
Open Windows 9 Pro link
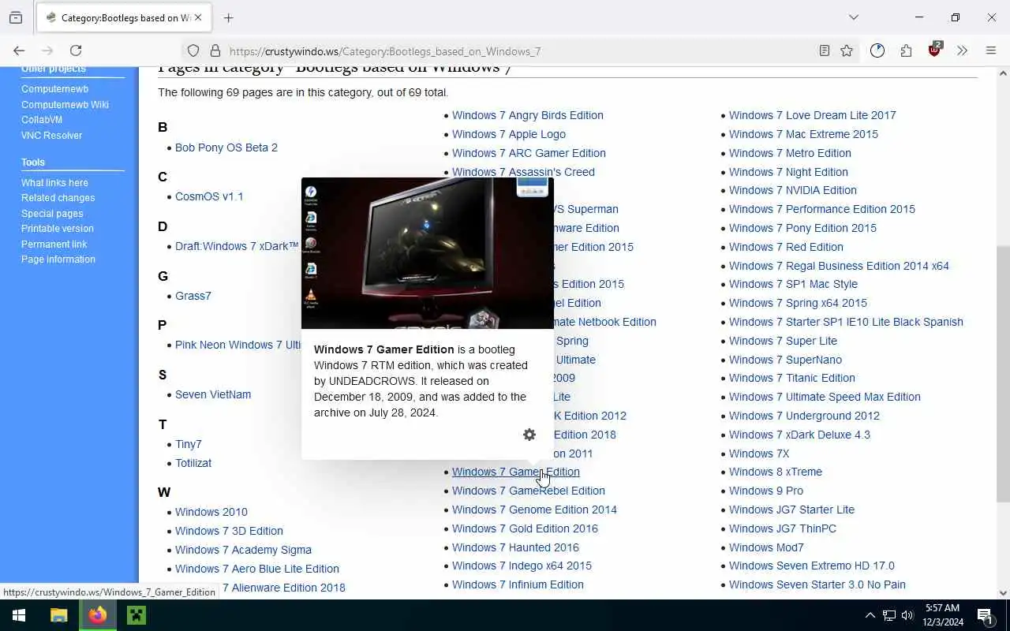(766, 491)
